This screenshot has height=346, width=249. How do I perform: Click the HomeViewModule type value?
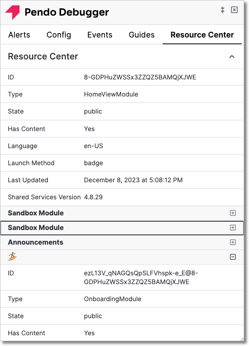111,94
